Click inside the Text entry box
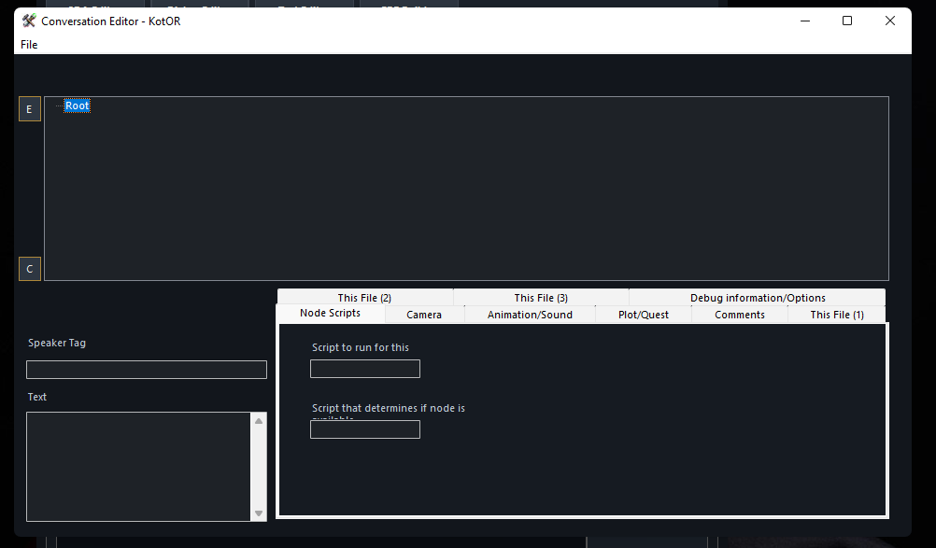 139,466
